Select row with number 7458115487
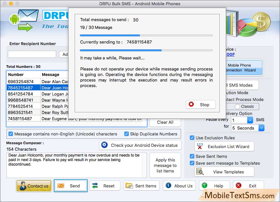The width and height of the screenshot is (280, 202). click(x=75, y=119)
